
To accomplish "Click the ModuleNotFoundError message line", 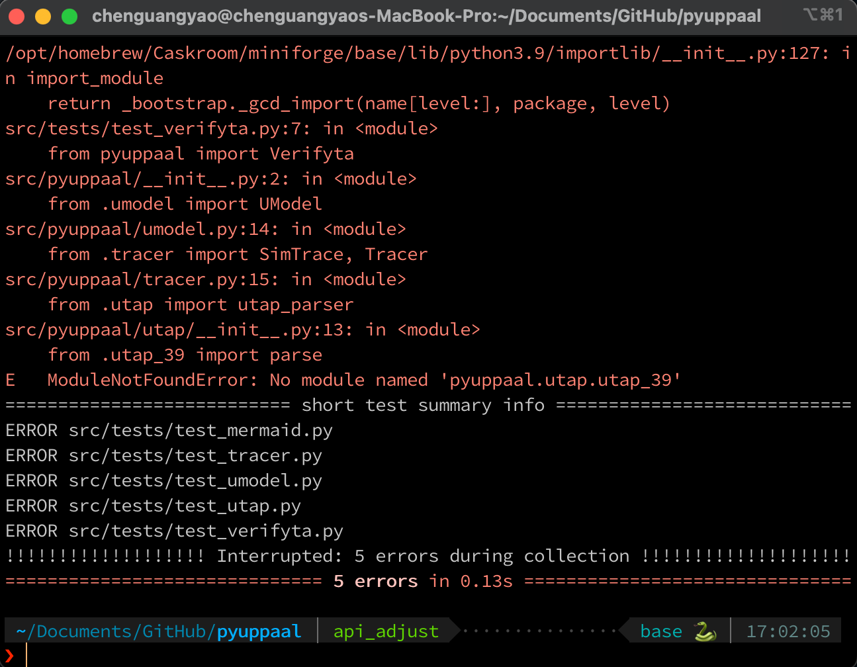I will click(343, 380).
